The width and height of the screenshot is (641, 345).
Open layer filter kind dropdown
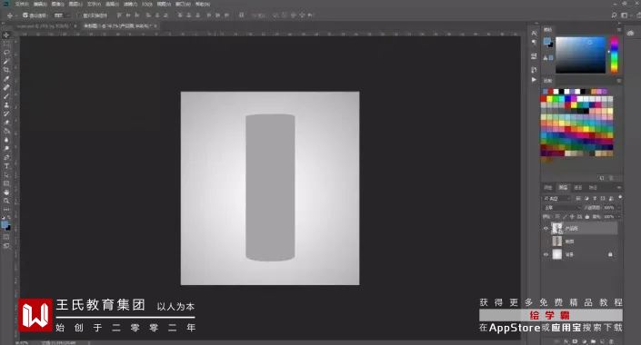tap(556, 199)
